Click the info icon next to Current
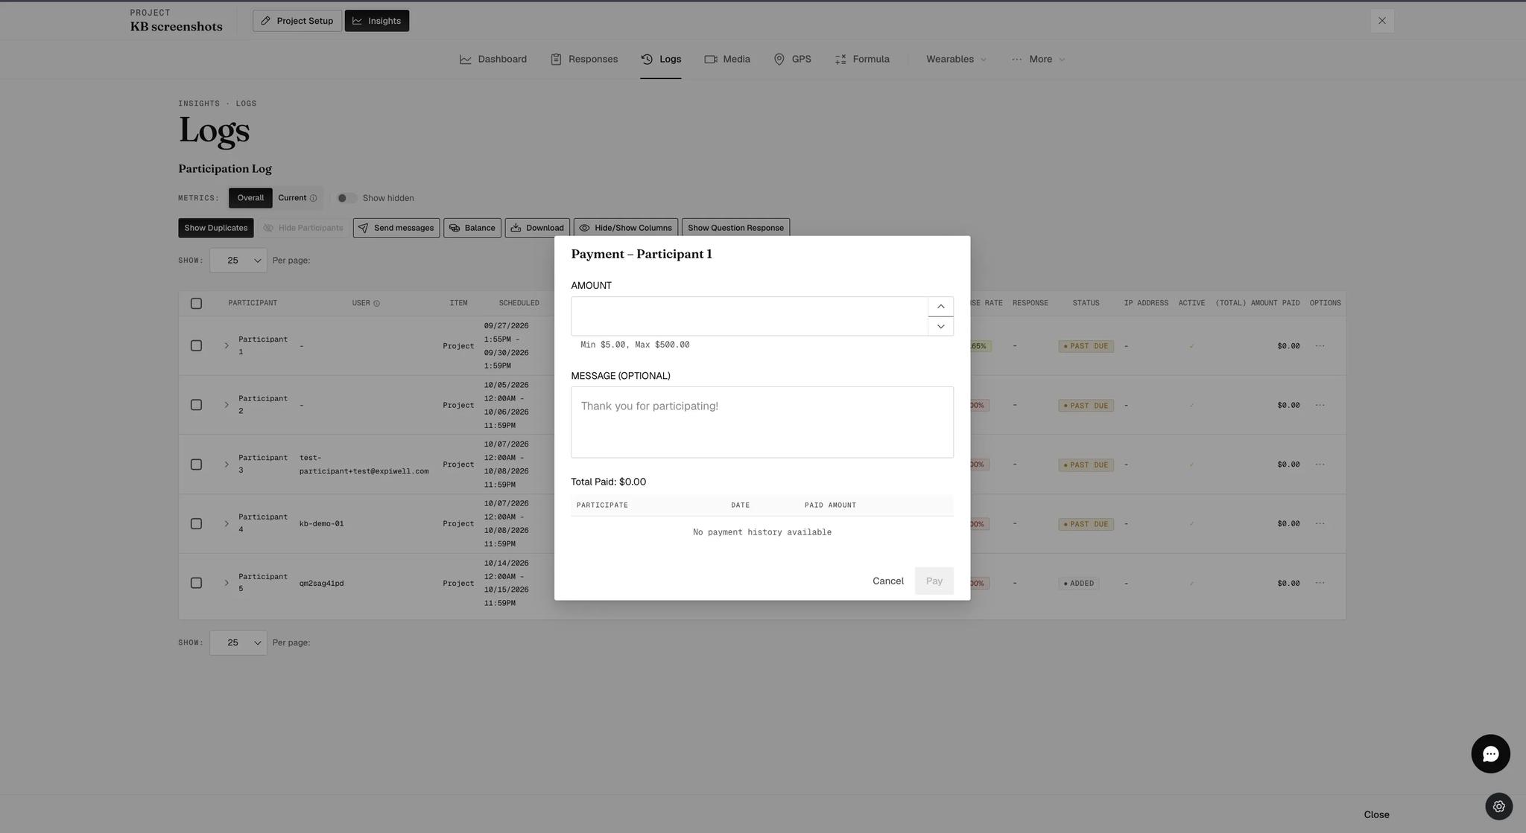This screenshot has height=833, width=1526. tap(313, 198)
